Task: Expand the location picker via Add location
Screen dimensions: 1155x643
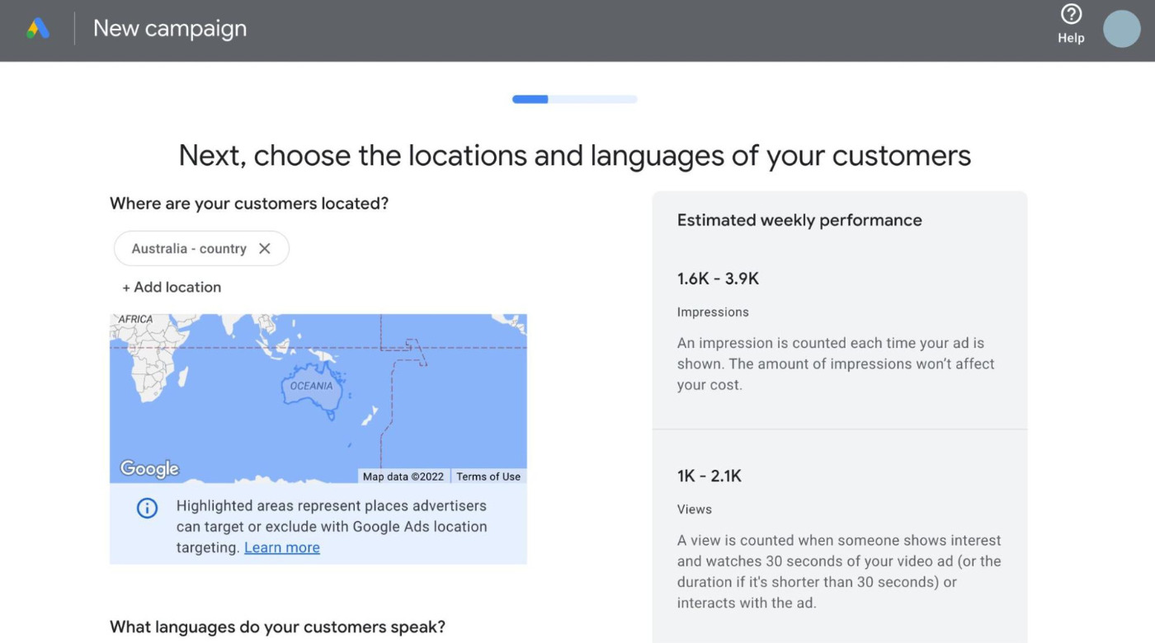Action: tap(171, 287)
